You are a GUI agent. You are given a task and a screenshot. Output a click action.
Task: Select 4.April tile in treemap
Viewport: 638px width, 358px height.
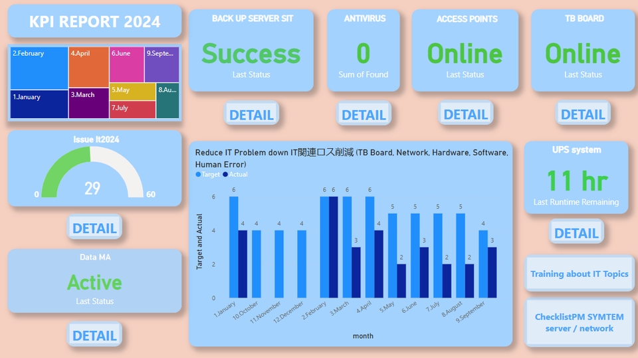coord(88,67)
